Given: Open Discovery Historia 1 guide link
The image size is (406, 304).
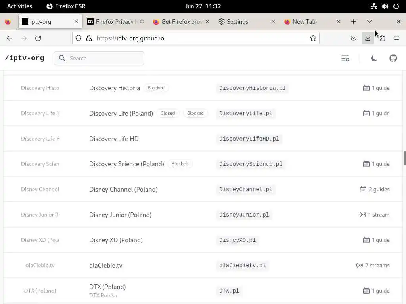Looking at the screenshot, I should pyautogui.click(x=376, y=88).
